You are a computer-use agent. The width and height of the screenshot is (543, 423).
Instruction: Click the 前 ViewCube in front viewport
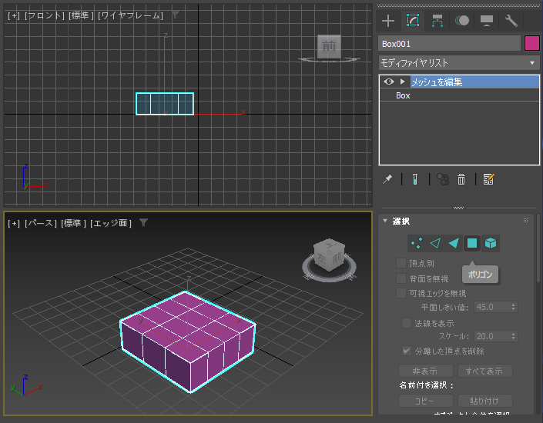tap(329, 45)
